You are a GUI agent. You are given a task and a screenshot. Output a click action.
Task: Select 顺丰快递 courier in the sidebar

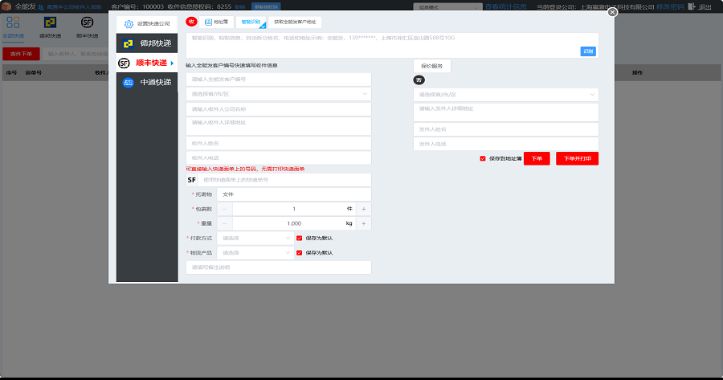146,63
